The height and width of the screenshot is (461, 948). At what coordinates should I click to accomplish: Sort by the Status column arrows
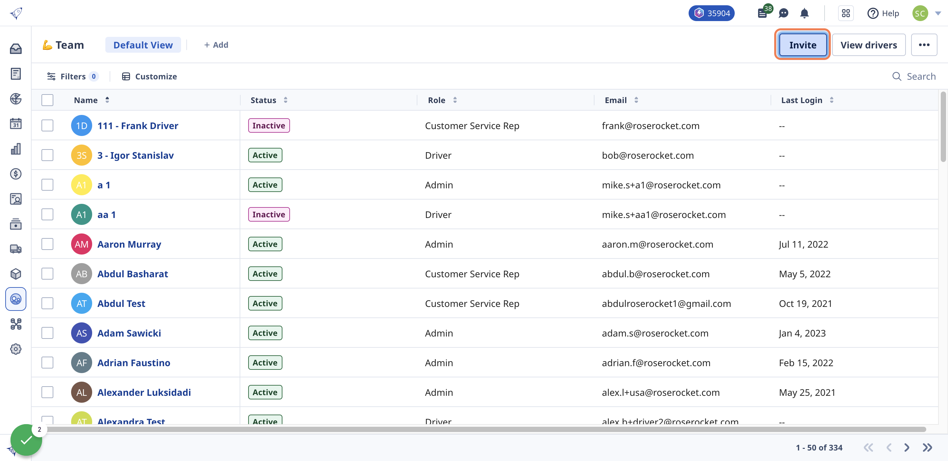(285, 100)
